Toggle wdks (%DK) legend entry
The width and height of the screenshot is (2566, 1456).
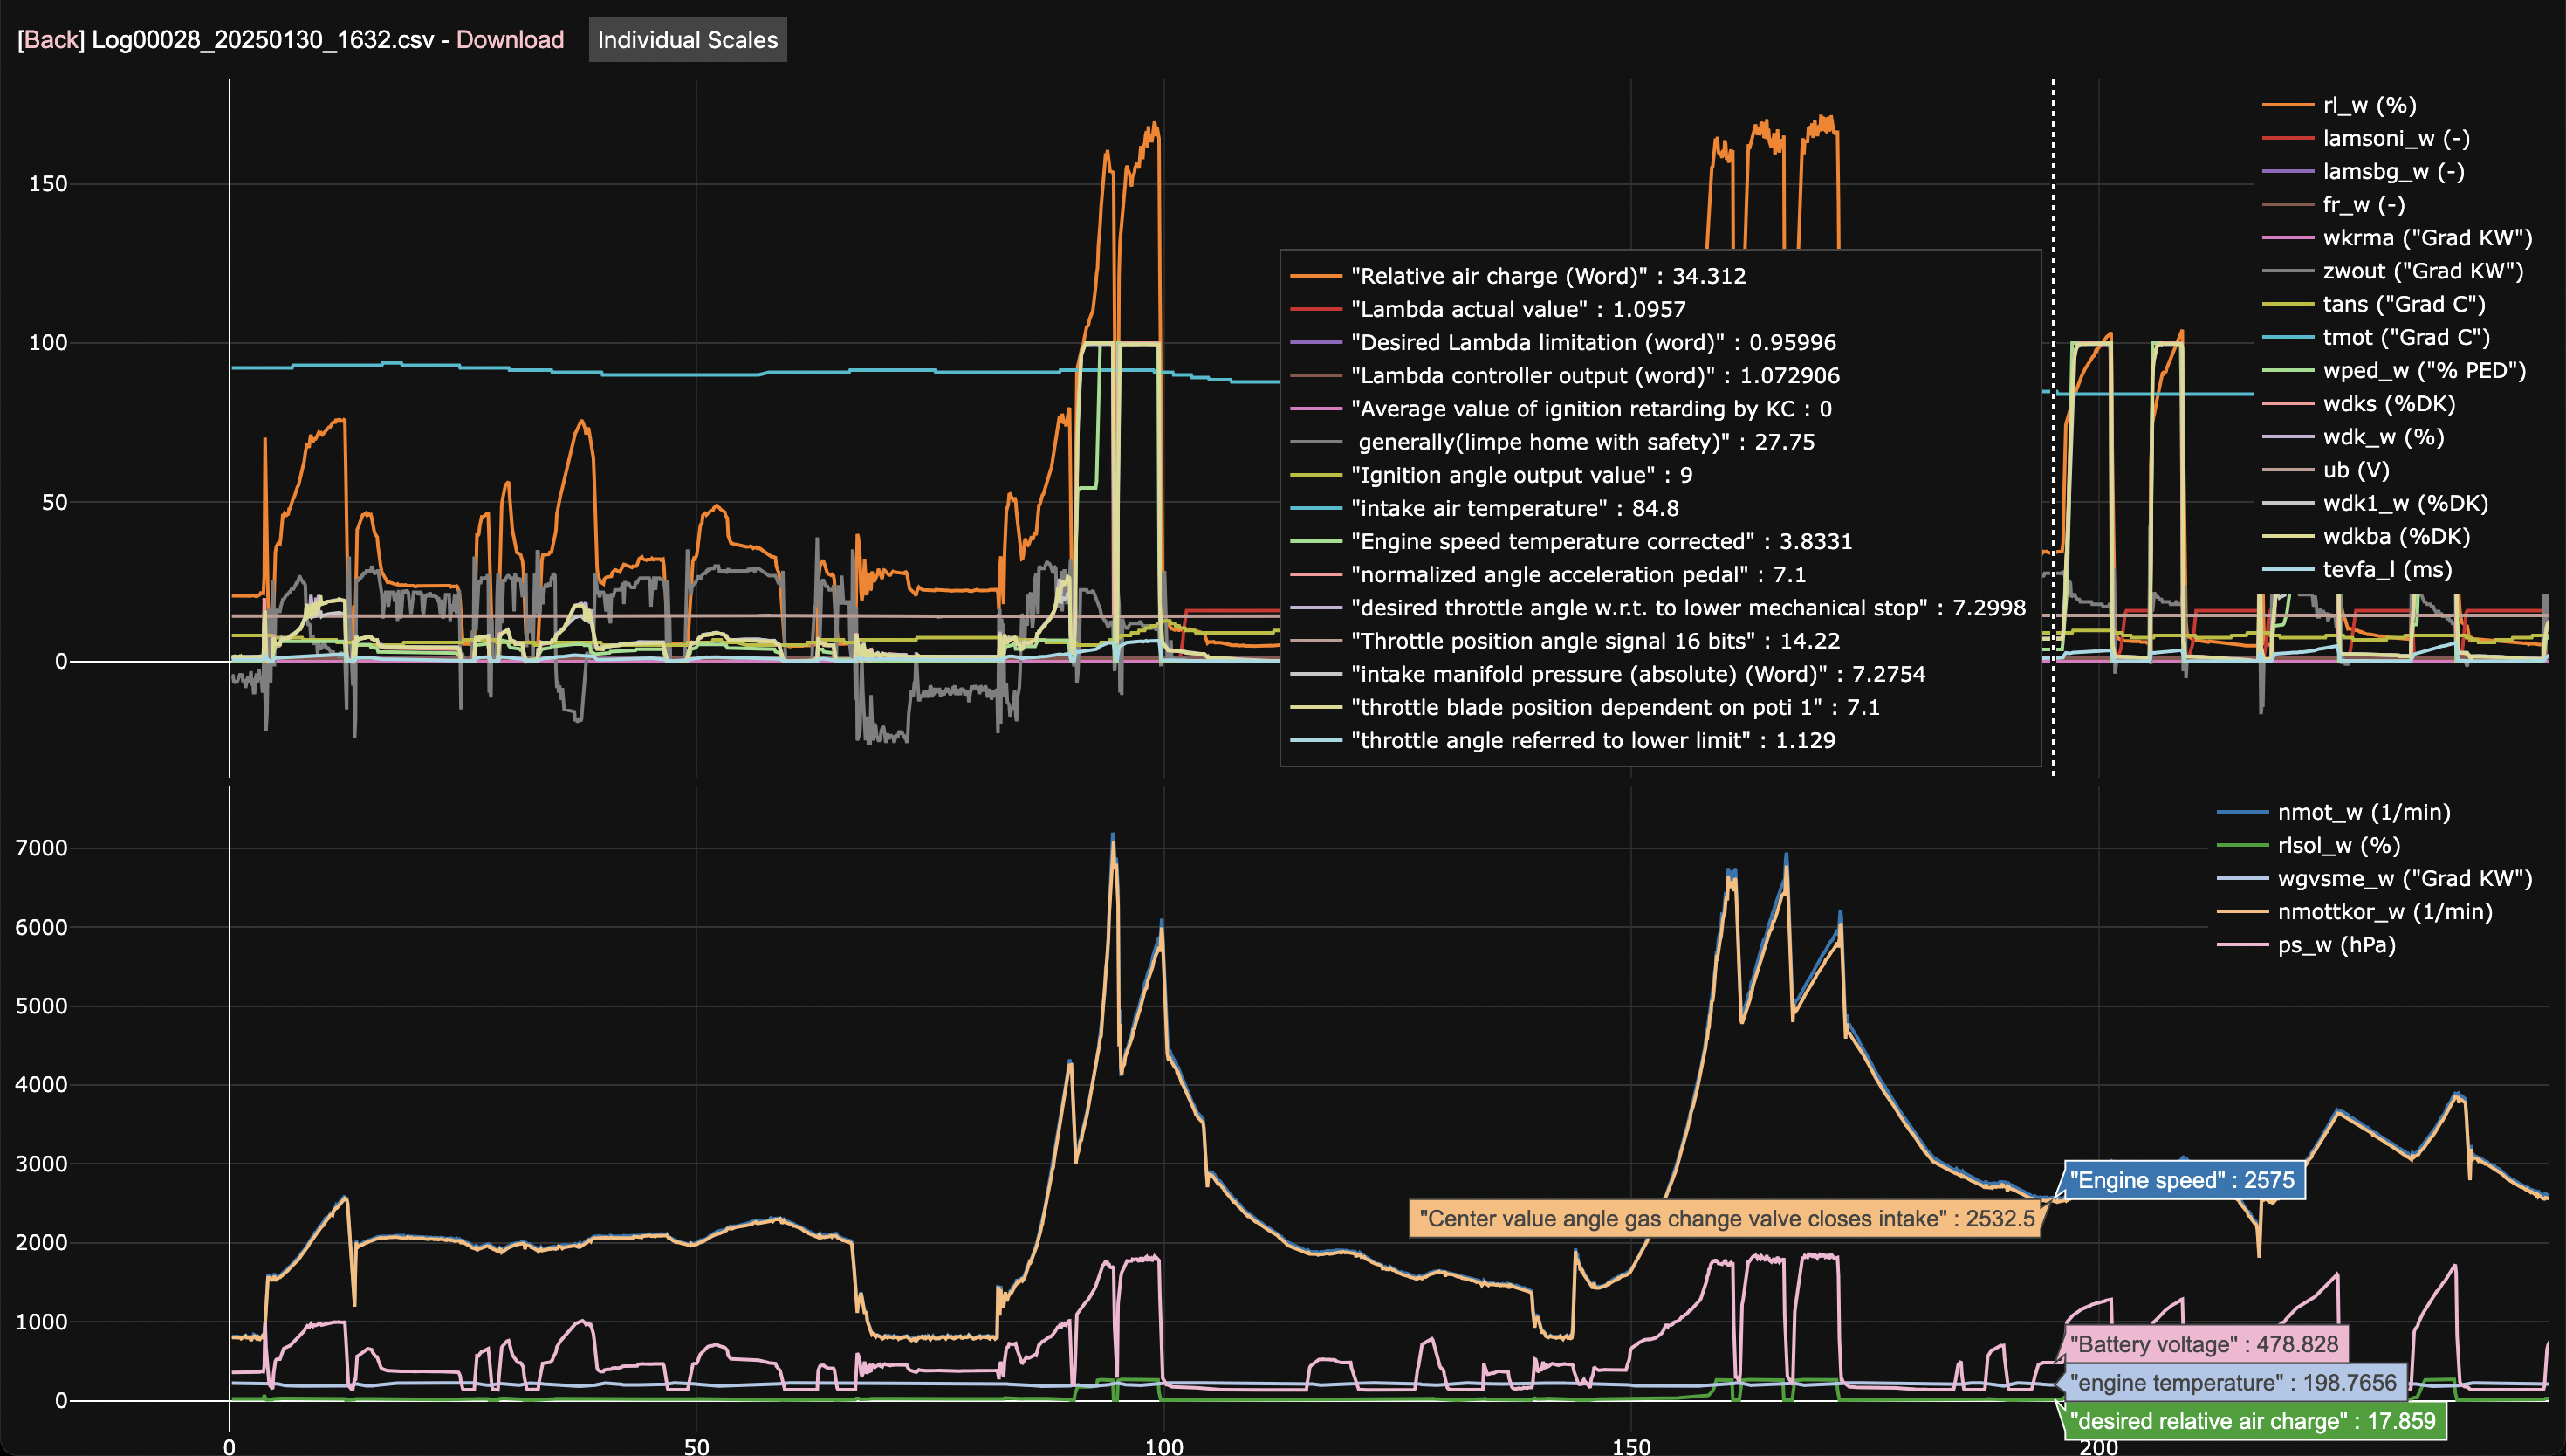(2388, 403)
